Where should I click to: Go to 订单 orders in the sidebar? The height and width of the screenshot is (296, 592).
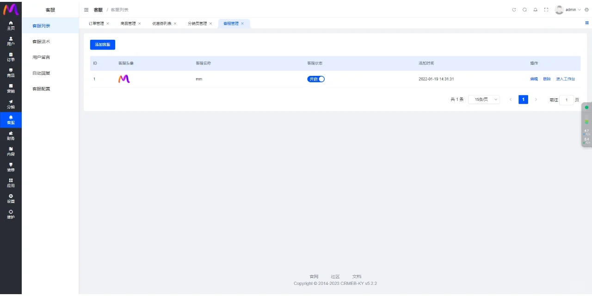pyautogui.click(x=11, y=57)
